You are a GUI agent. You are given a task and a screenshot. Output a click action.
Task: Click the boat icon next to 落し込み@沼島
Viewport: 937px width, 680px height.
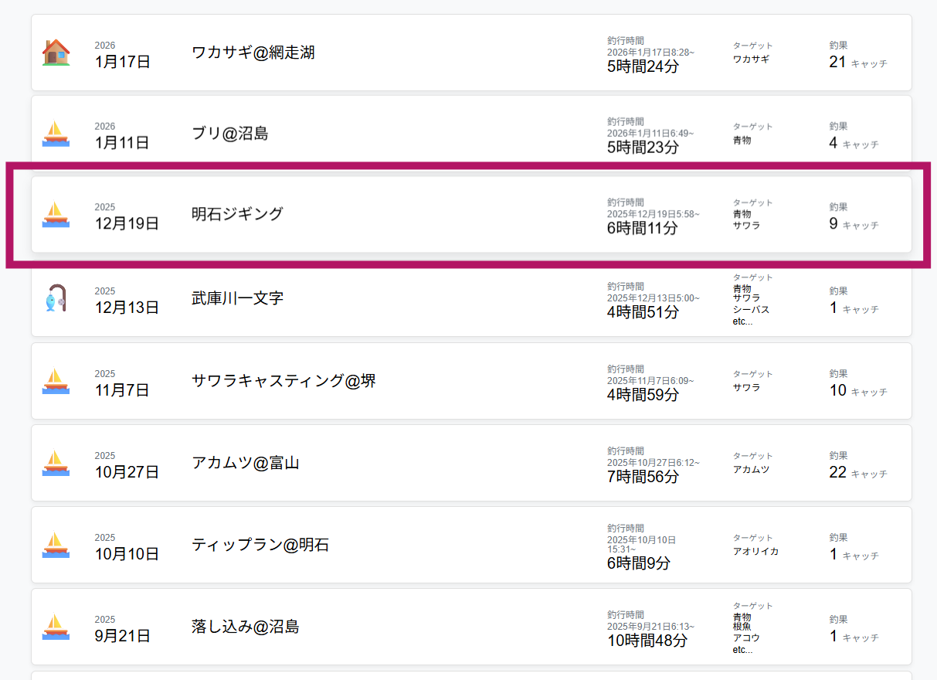56,627
